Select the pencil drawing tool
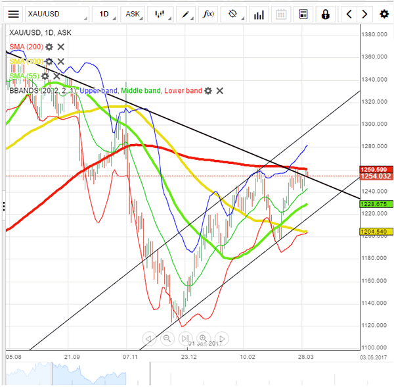The image size is (394, 387). (186, 14)
